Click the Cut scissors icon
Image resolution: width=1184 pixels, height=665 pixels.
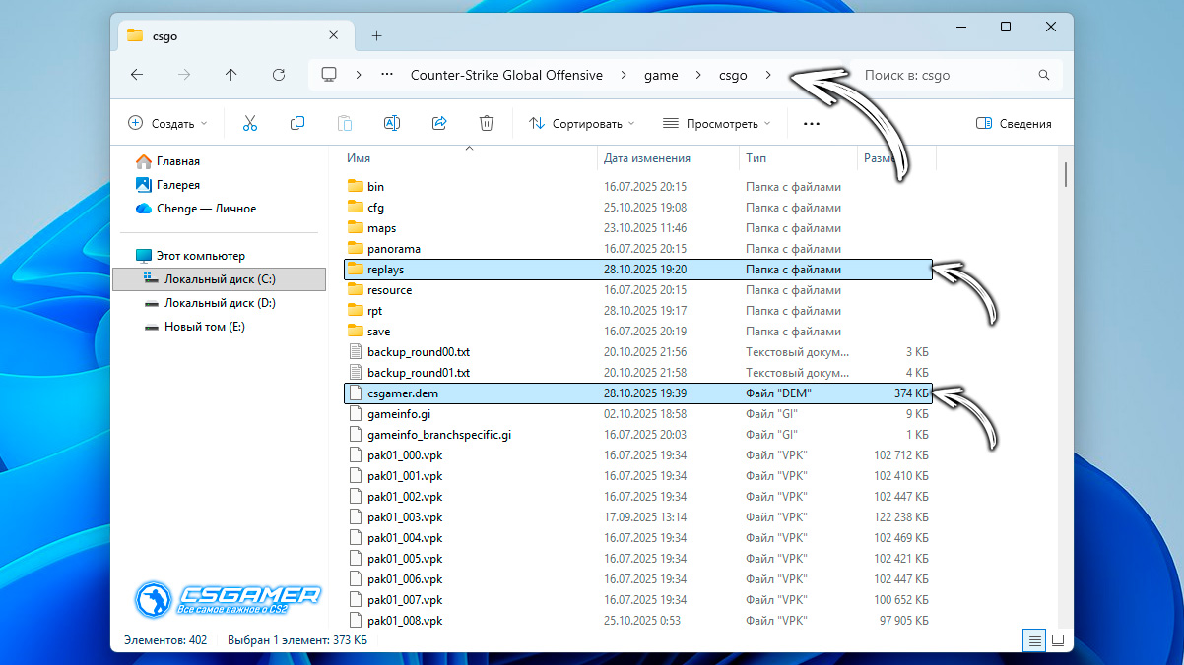click(x=249, y=123)
